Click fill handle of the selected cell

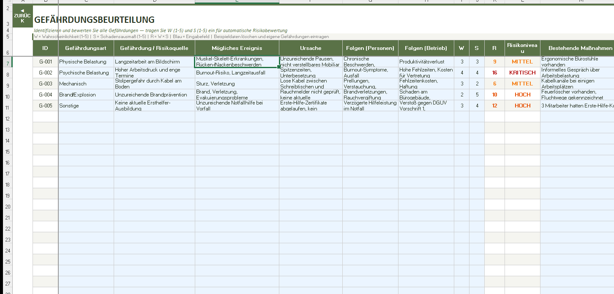(x=279, y=67)
